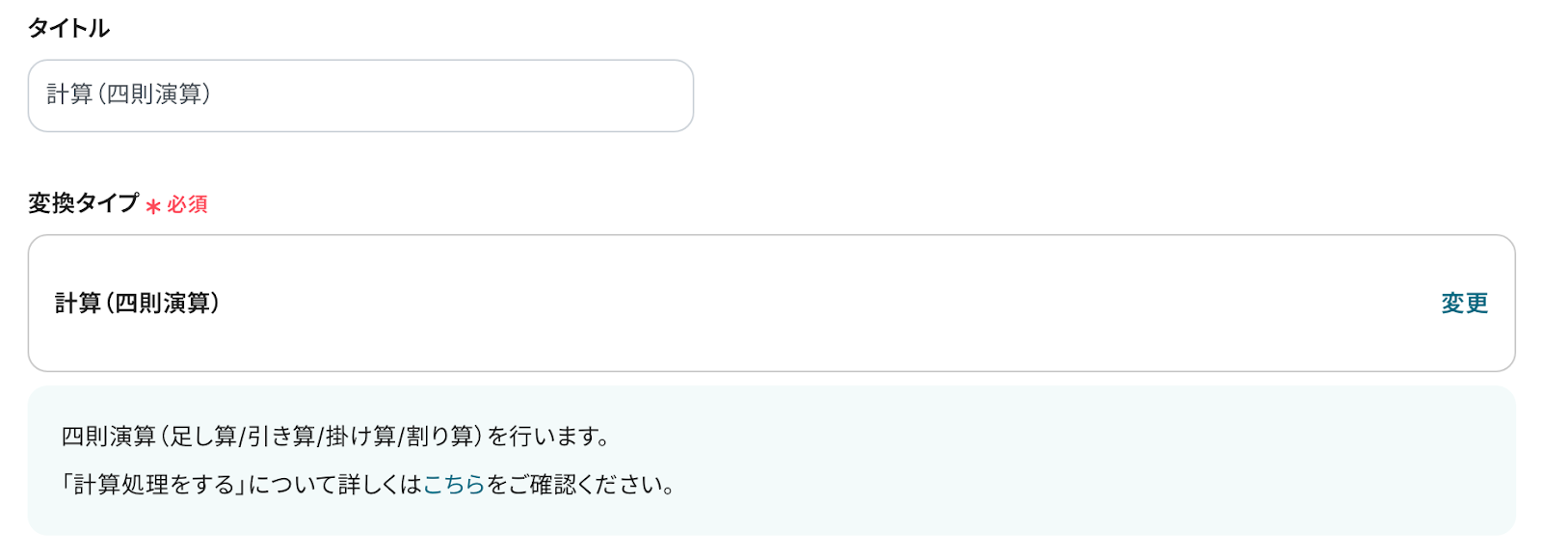Click the をご確認ください。 text
The height and width of the screenshot is (558, 1542).
click(581, 484)
